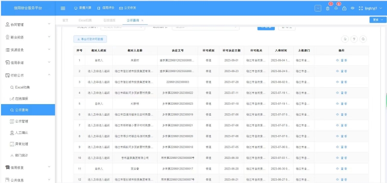Click the date cell 2023-06-30
Image resolution: width=387 pixels, height=183 pixels.
[x=232, y=158]
